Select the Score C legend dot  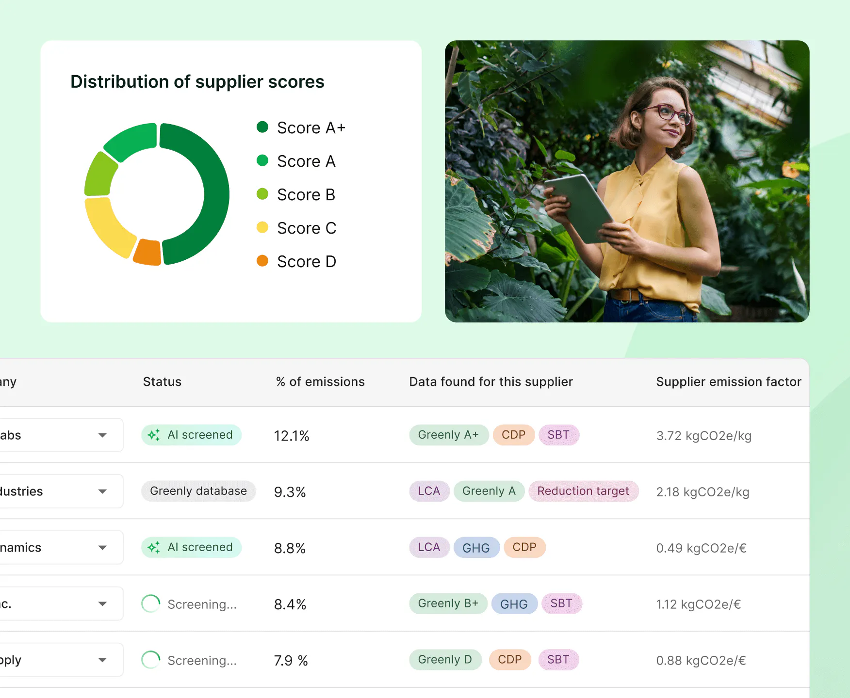coord(262,227)
